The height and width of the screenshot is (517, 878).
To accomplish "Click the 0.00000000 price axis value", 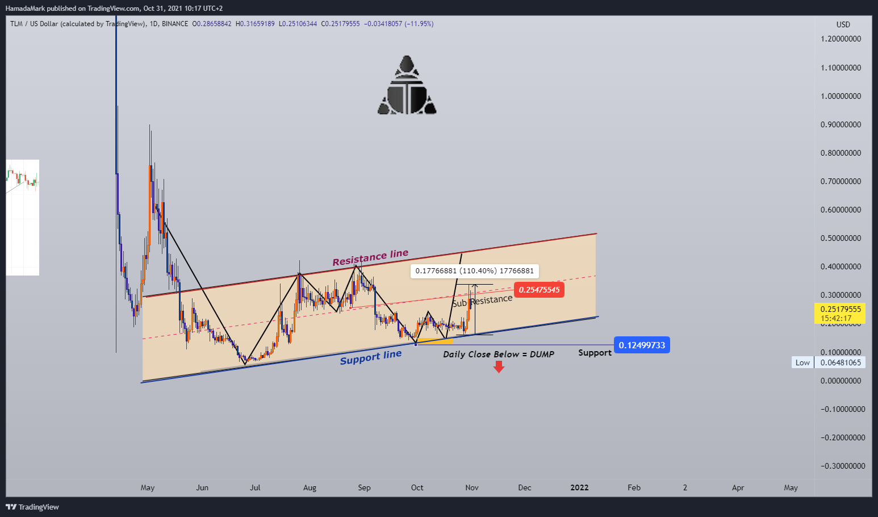I will 841,381.
